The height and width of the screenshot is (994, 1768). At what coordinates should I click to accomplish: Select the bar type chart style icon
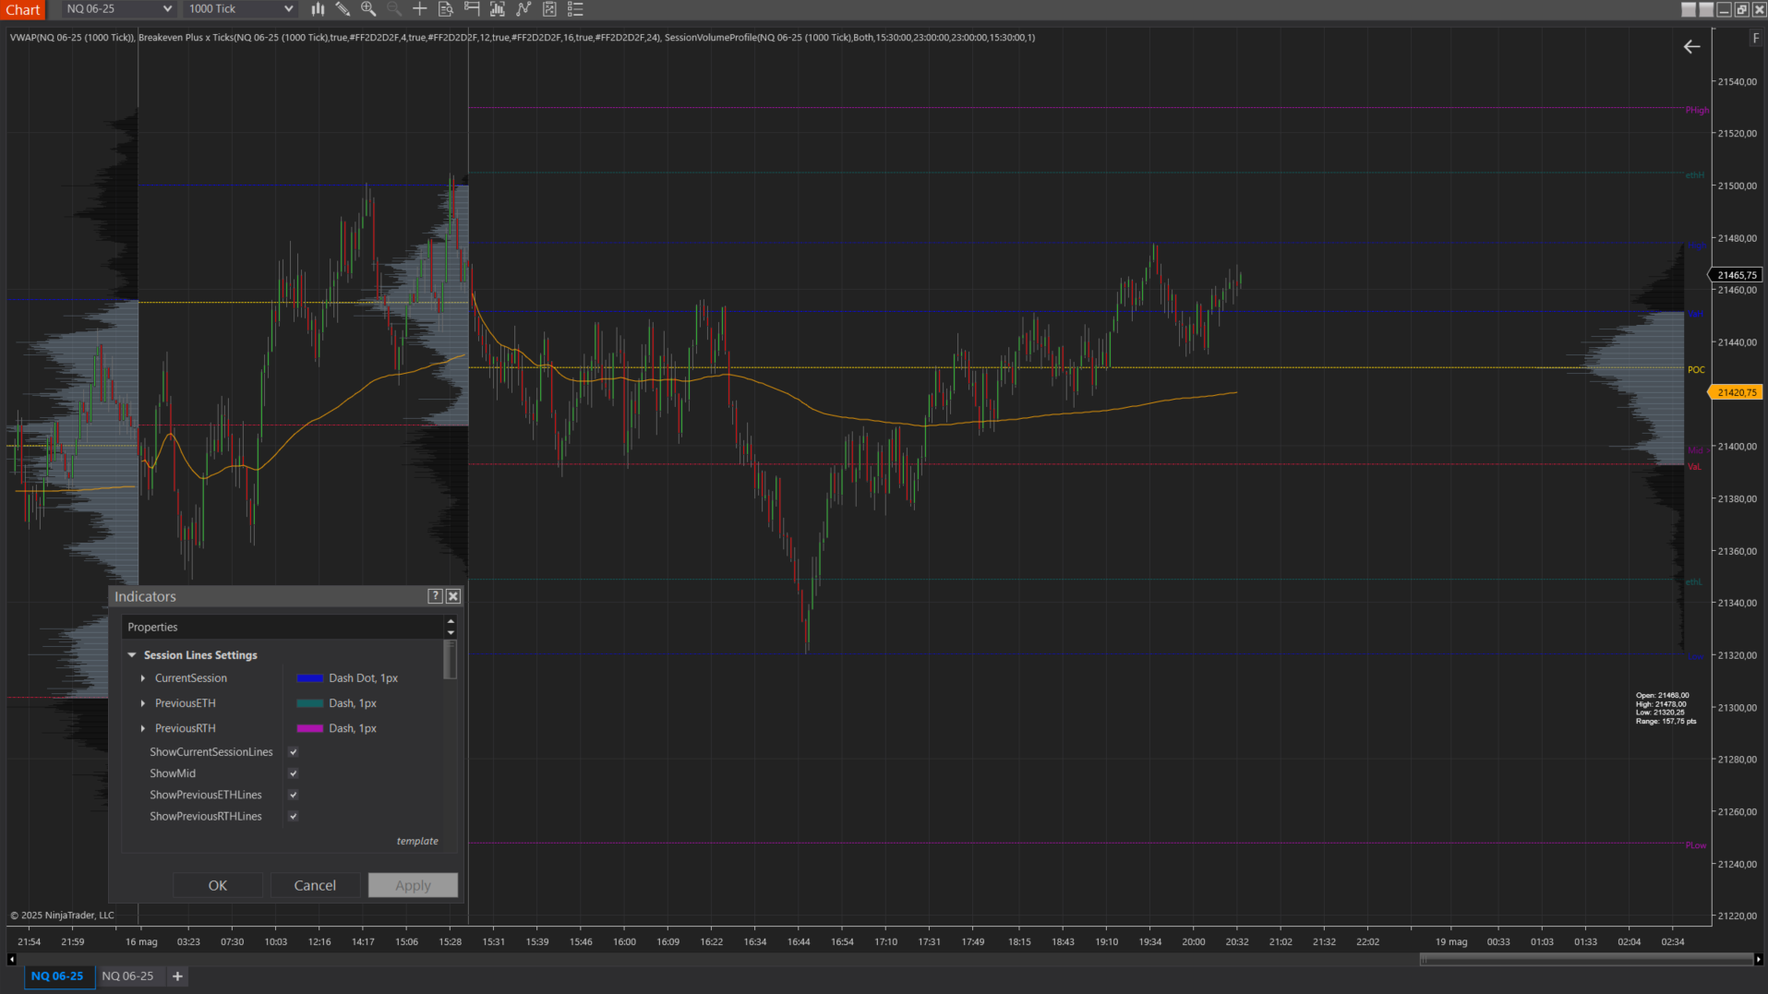(x=318, y=8)
